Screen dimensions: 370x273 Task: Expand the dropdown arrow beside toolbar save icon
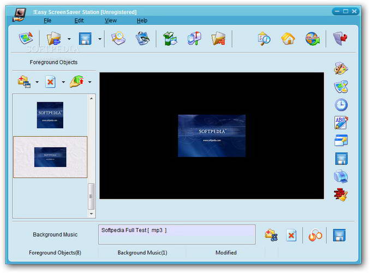(100, 39)
